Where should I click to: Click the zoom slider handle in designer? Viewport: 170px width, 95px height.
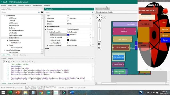pos(99,28)
